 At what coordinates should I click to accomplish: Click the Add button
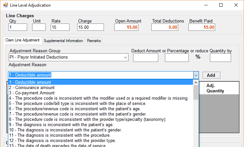pos(211,75)
